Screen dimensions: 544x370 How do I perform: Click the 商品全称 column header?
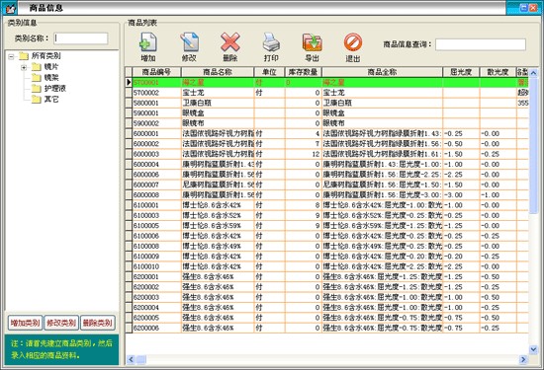pos(382,72)
